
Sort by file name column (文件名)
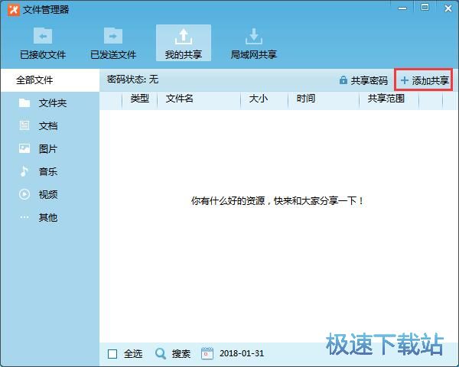180,99
